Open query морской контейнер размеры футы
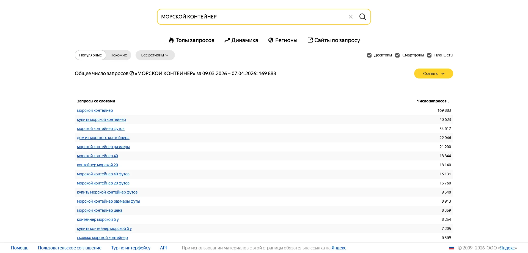 tap(108, 201)
